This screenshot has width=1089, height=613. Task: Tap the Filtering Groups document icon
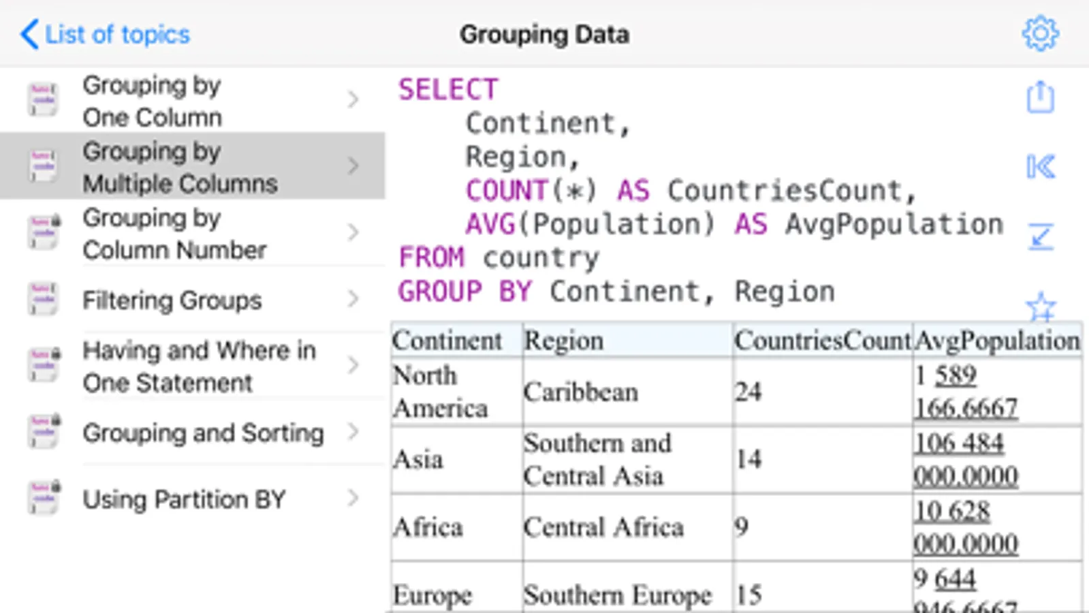43,300
